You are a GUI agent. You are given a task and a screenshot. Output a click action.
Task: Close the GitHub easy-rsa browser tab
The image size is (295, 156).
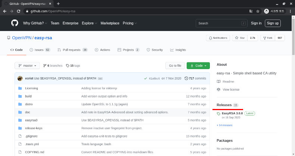[50, 4]
